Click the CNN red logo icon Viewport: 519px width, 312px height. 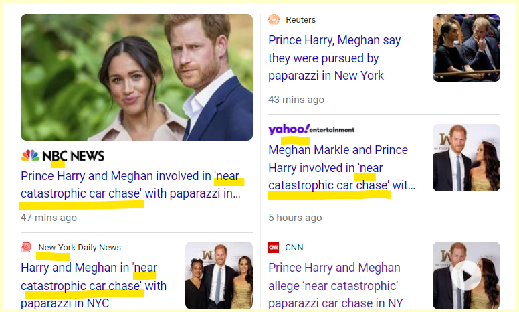point(274,247)
